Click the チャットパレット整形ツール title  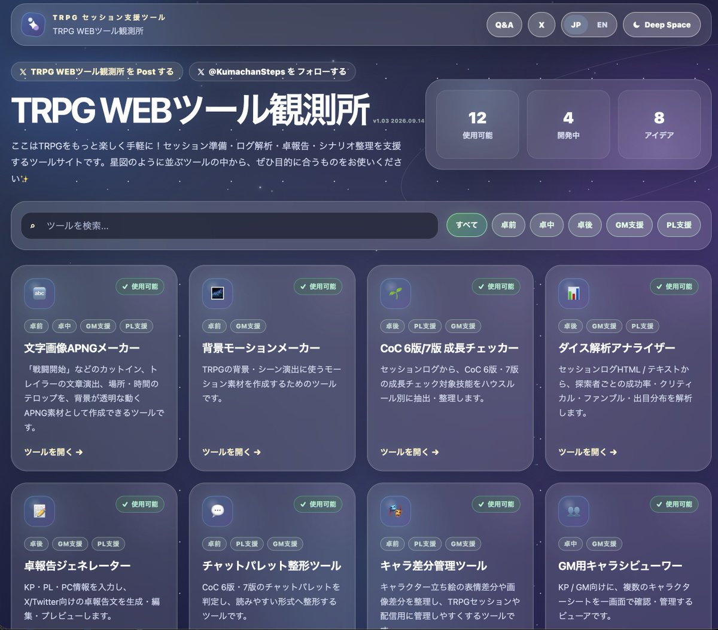point(272,566)
